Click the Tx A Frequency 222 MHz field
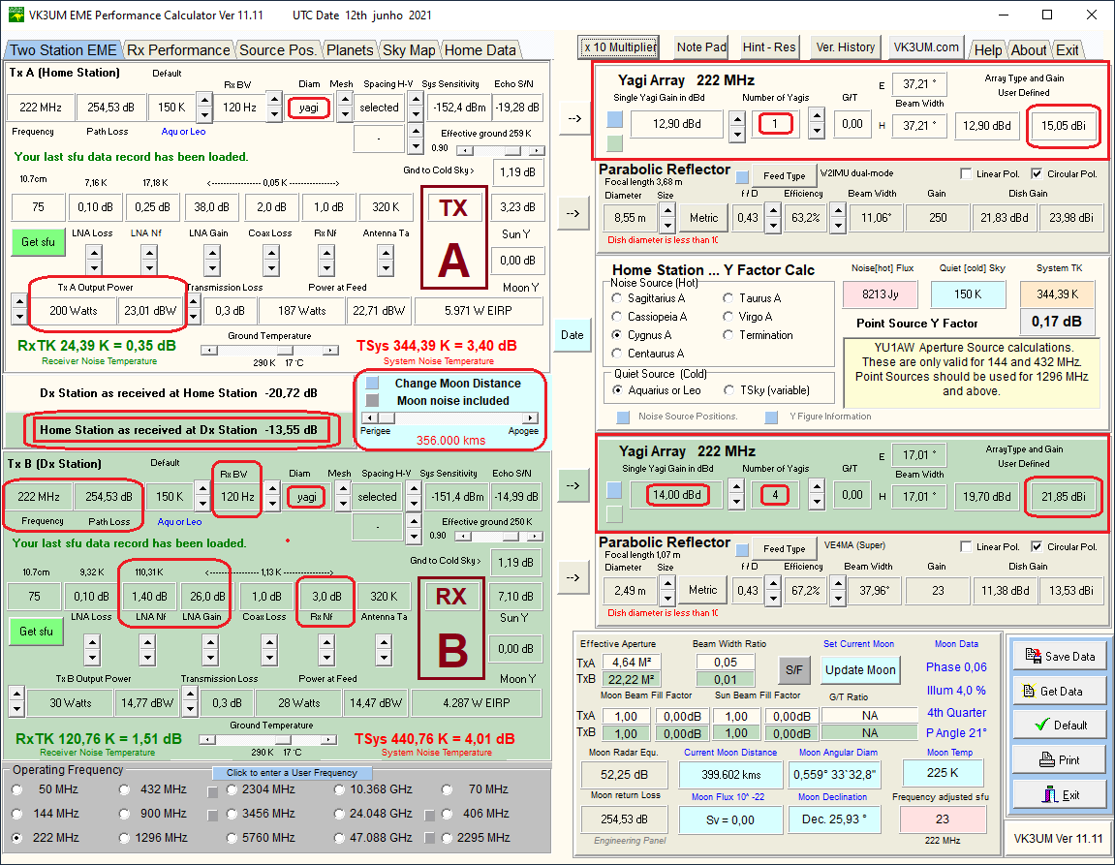 [x=41, y=108]
